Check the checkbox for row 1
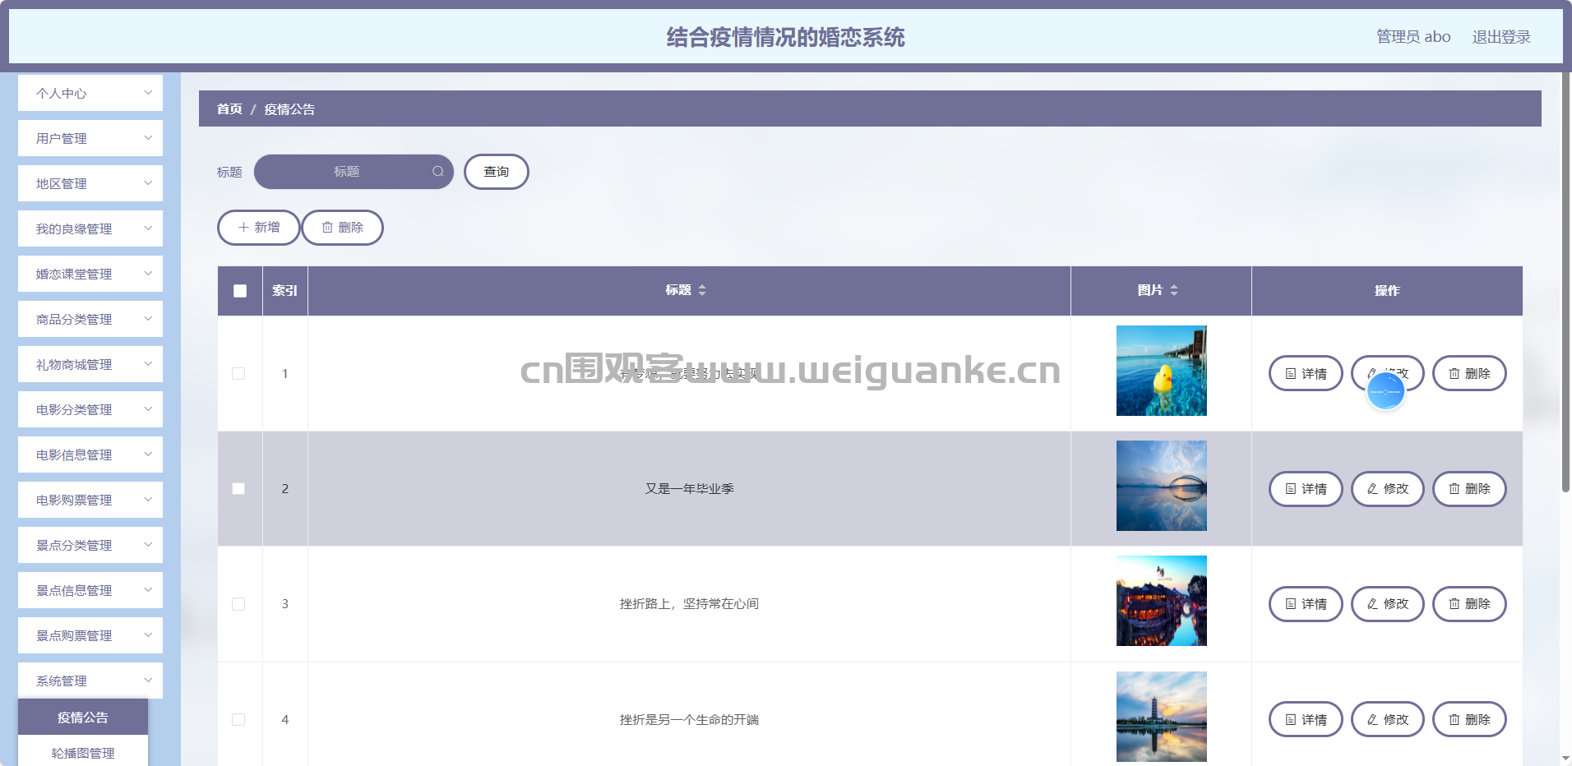This screenshot has width=1572, height=766. tap(238, 374)
